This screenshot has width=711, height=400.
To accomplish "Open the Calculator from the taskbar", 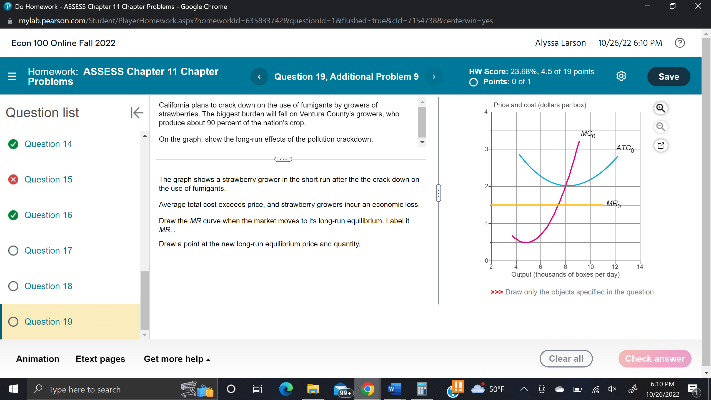I will (x=421, y=389).
